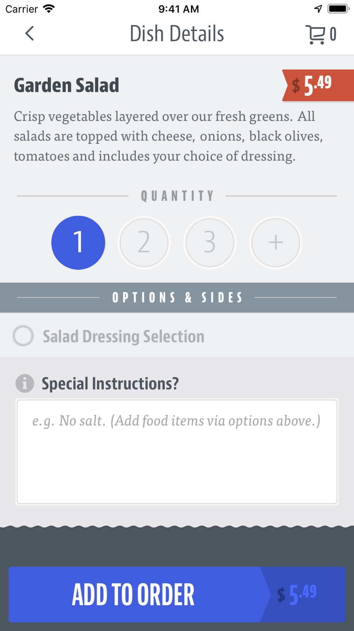The height and width of the screenshot is (631, 354).
Task: Tap the battery icon in status bar
Action: coord(338,9)
